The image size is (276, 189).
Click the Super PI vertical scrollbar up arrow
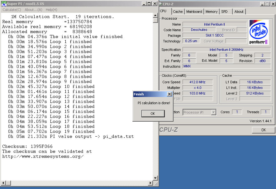[155, 15]
